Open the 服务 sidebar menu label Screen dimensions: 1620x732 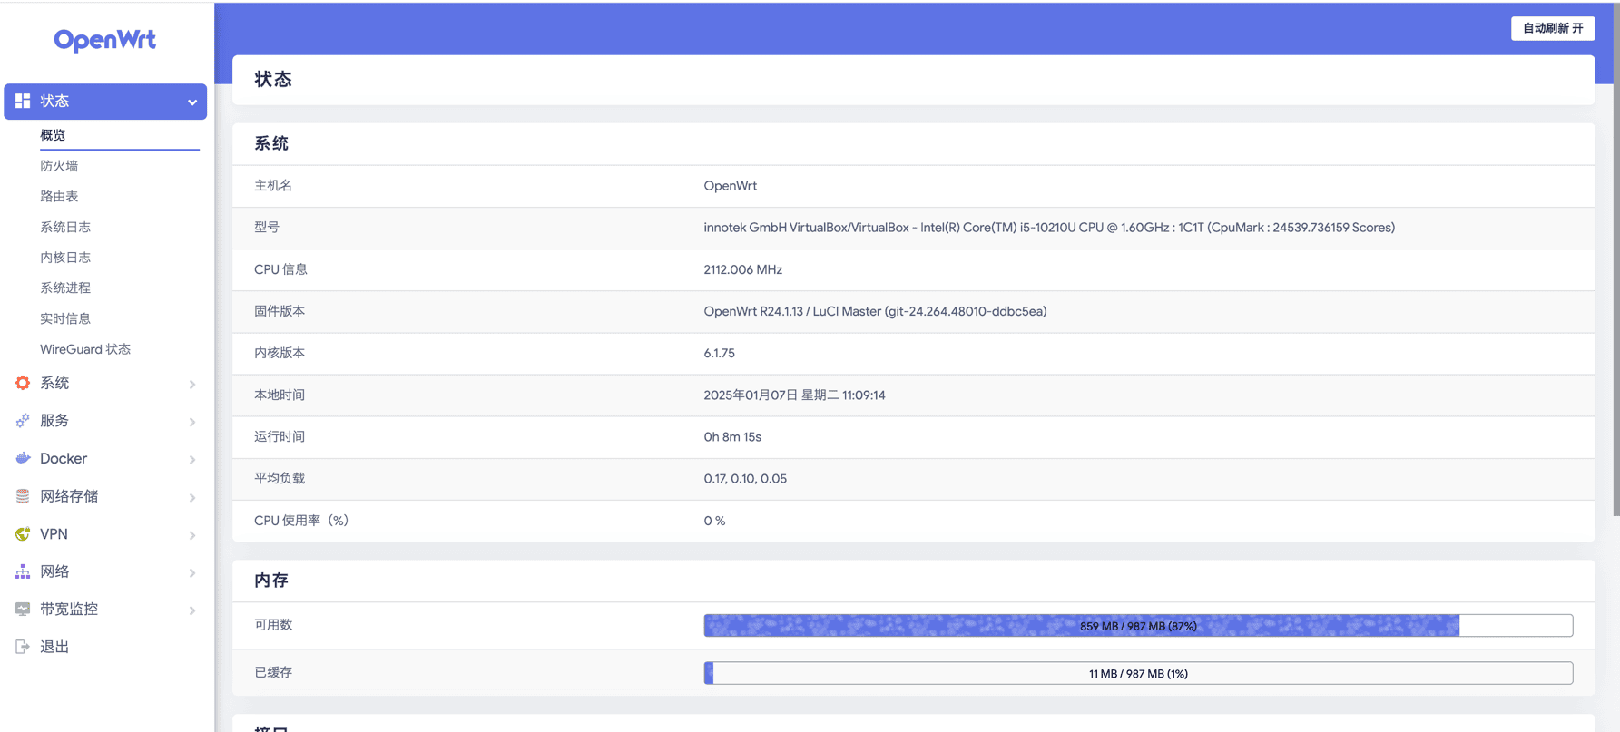54,421
